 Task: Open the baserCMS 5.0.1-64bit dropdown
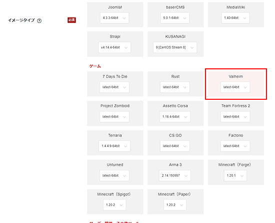pyautogui.click(x=175, y=18)
